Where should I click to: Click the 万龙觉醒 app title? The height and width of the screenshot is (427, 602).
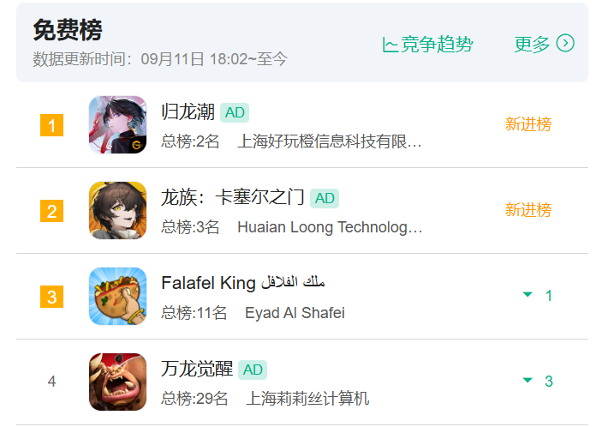click(x=197, y=369)
